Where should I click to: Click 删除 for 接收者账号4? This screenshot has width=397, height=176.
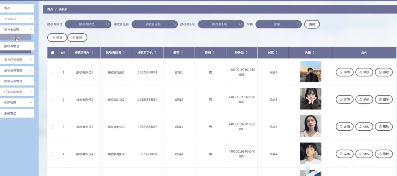pyautogui.click(x=384, y=154)
